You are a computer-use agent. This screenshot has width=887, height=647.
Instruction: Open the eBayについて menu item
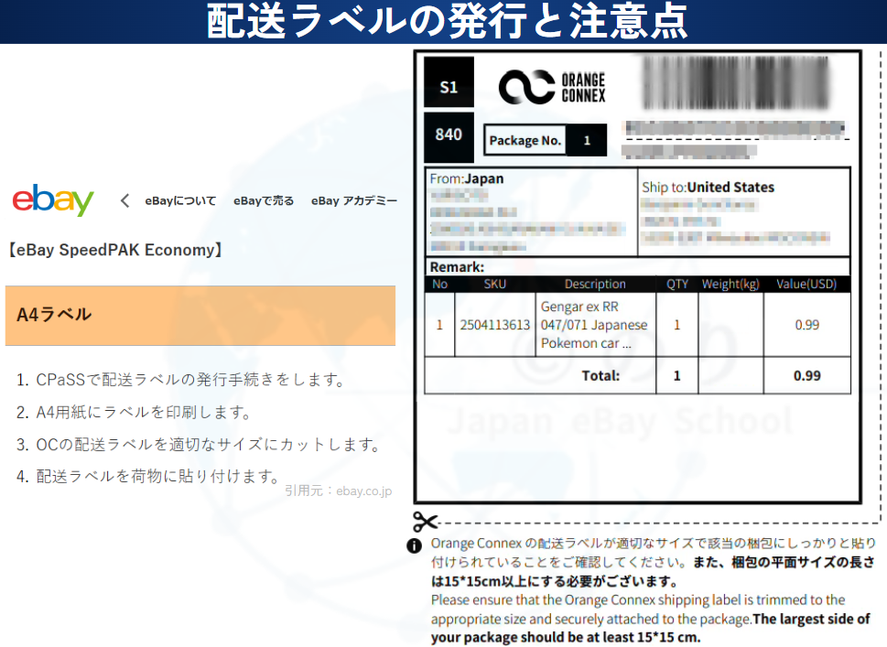(x=180, y=200)
